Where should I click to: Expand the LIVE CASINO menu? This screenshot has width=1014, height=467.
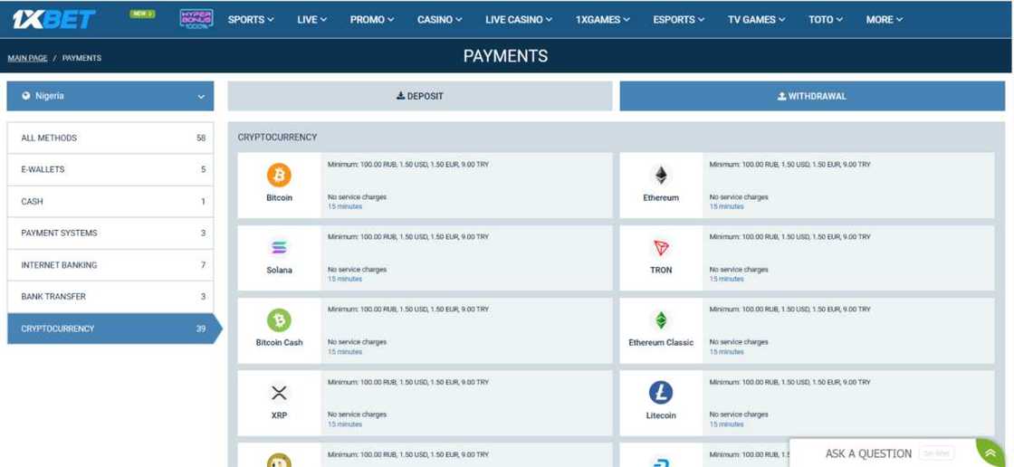click(x=519, y=19)
